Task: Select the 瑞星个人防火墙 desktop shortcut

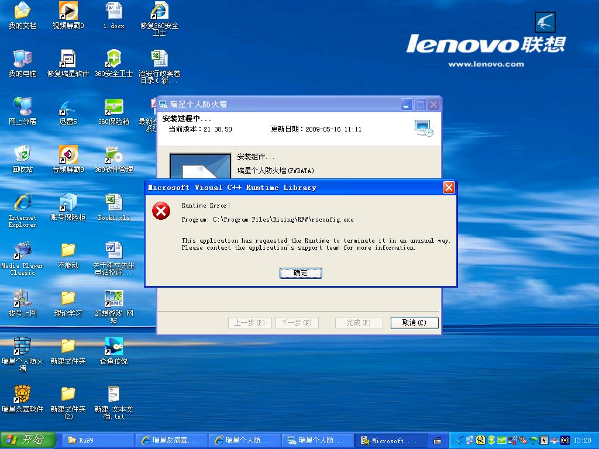Action: coord(23,354)
